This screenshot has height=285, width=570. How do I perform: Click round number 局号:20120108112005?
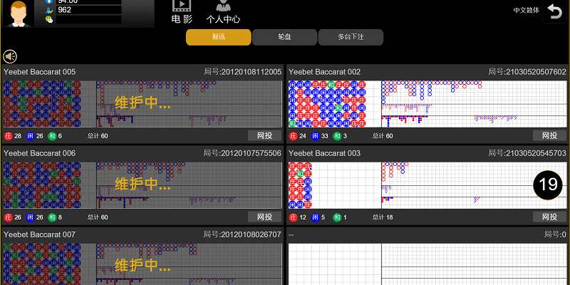click(x=242, y=72)
